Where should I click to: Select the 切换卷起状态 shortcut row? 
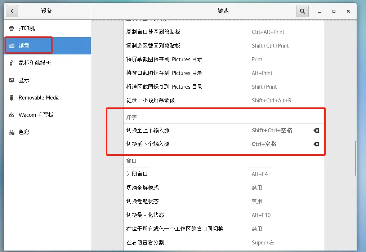click(224, 201)
